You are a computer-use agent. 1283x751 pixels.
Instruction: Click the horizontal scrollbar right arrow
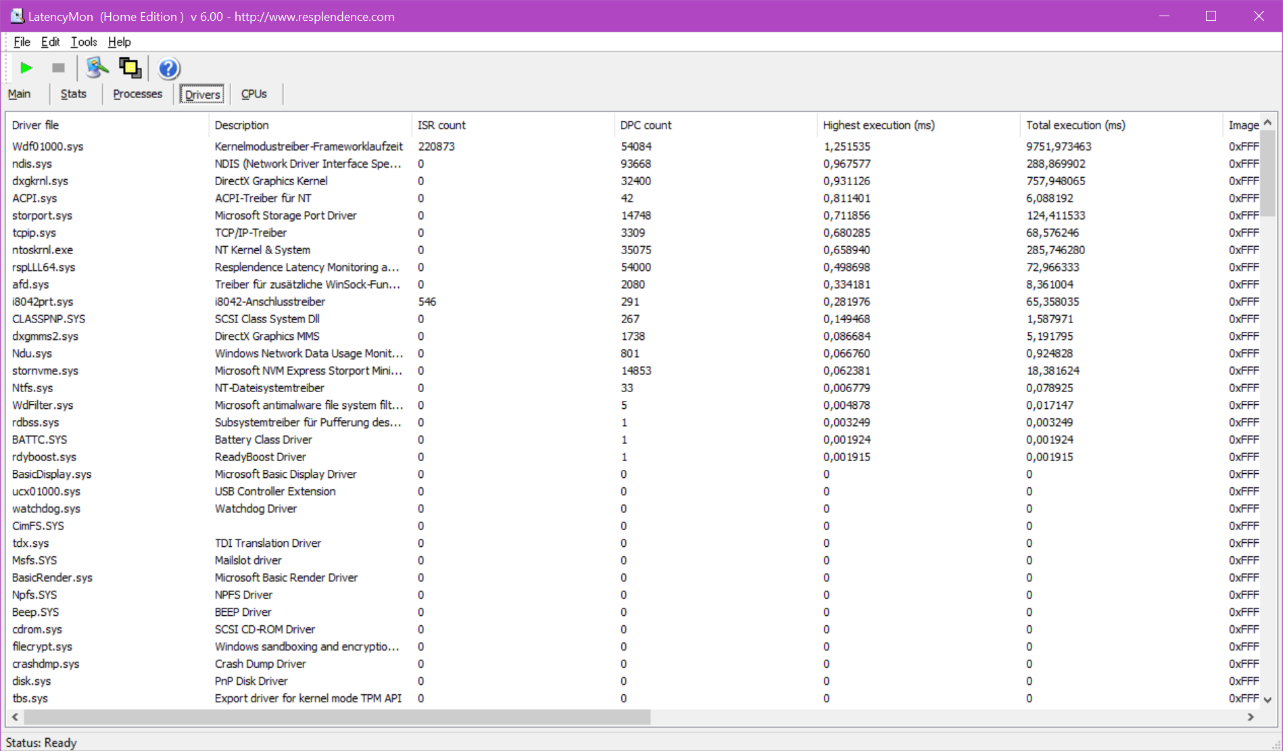point(1251,717)
